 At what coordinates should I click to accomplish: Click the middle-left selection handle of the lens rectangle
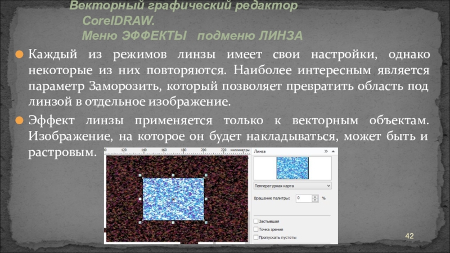click(x=140, y=199)
